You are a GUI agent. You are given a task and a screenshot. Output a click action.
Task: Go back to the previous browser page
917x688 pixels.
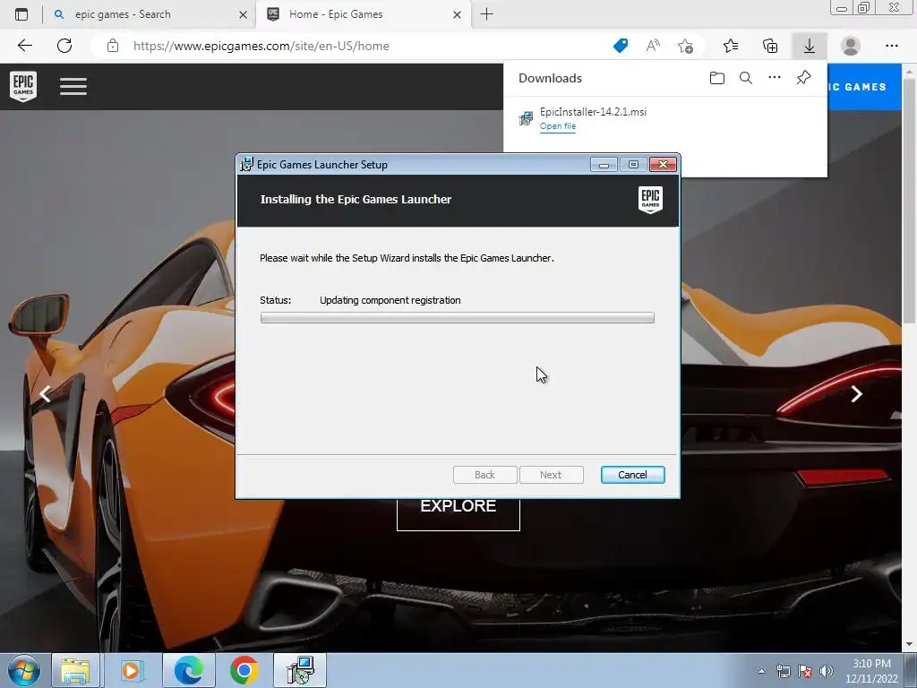point(24,46)
